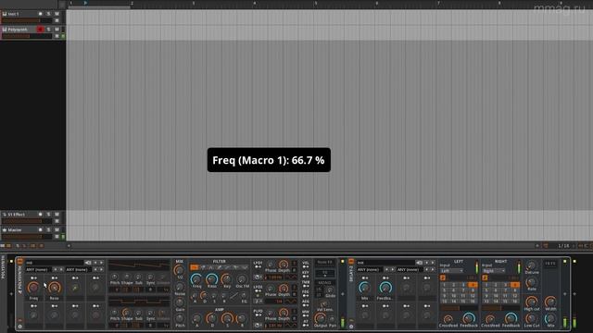
Task: Click the Delay-2 preset name field
Action: point(385,263)
